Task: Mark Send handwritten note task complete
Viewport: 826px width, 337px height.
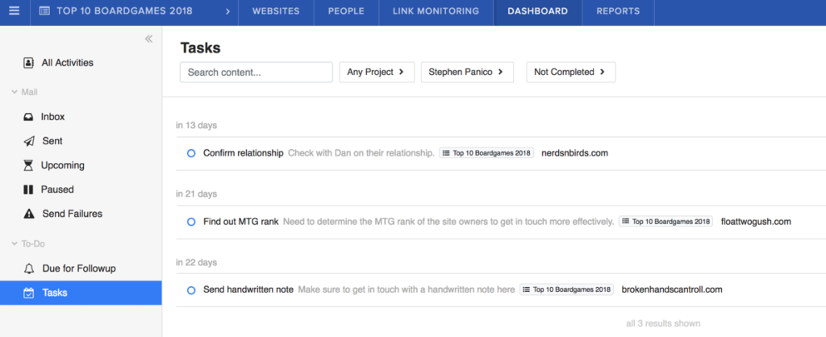Action: tap(191, 289)
